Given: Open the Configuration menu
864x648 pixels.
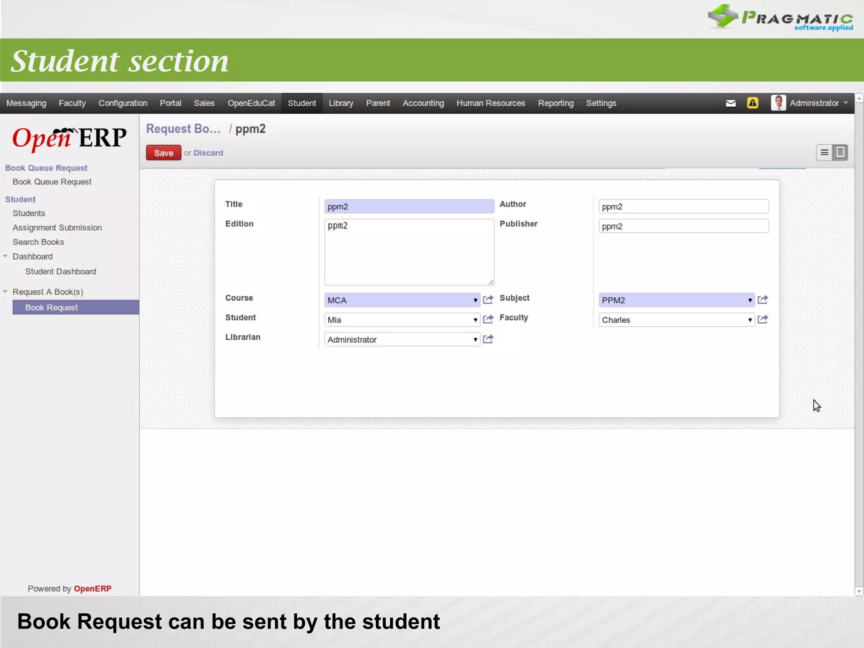Looking at the screenshot, I should (x=123, y=103).
